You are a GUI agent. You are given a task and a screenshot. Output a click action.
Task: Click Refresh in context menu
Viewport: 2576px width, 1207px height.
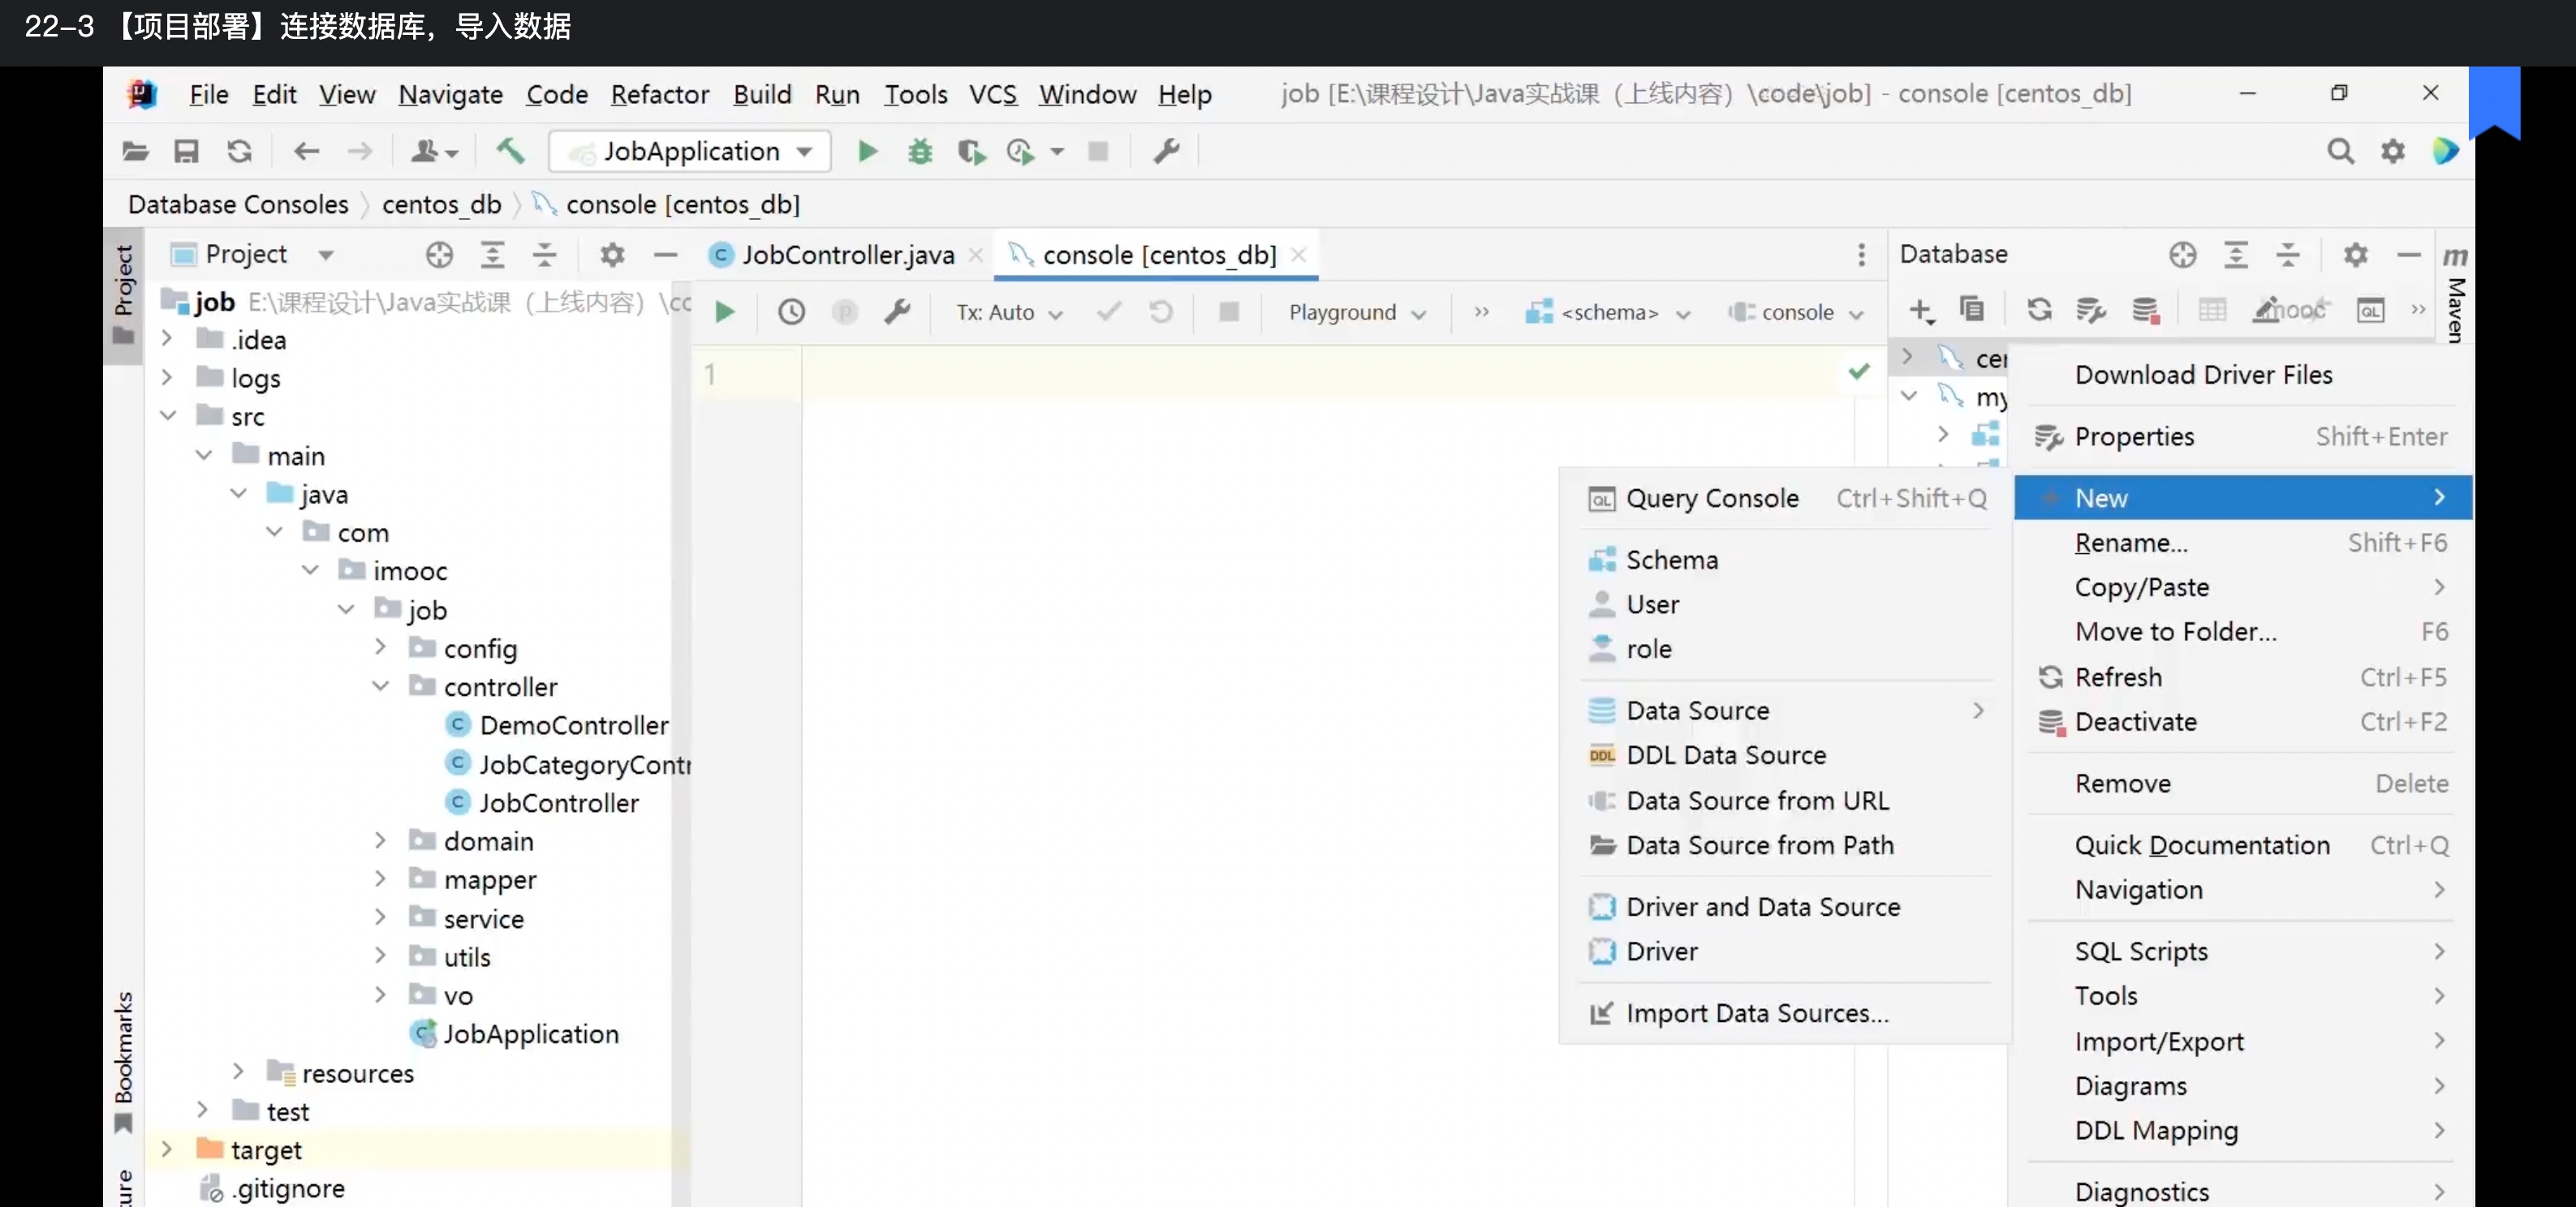click(2243, 677)
